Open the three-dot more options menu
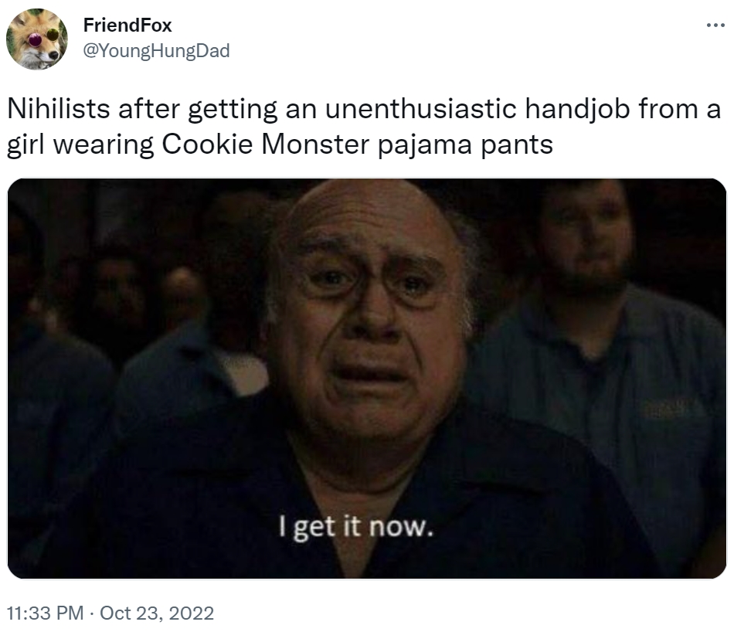 [715, 25]
